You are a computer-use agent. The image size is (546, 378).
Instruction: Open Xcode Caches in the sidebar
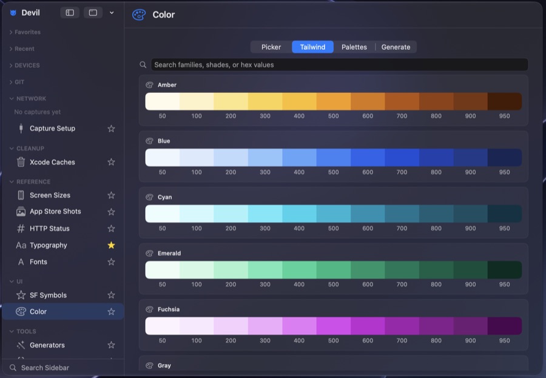point(63,162)
